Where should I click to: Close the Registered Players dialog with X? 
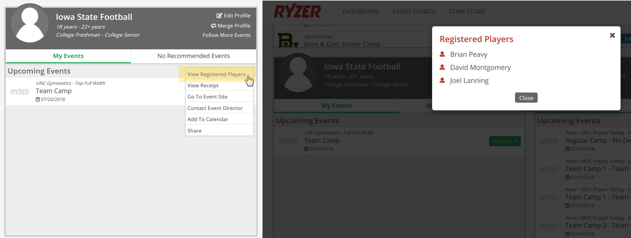(x=612, y=35)
